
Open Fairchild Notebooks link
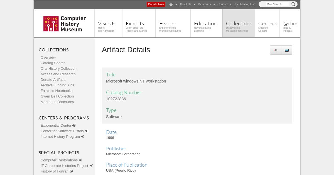click(x=57, y=91)
